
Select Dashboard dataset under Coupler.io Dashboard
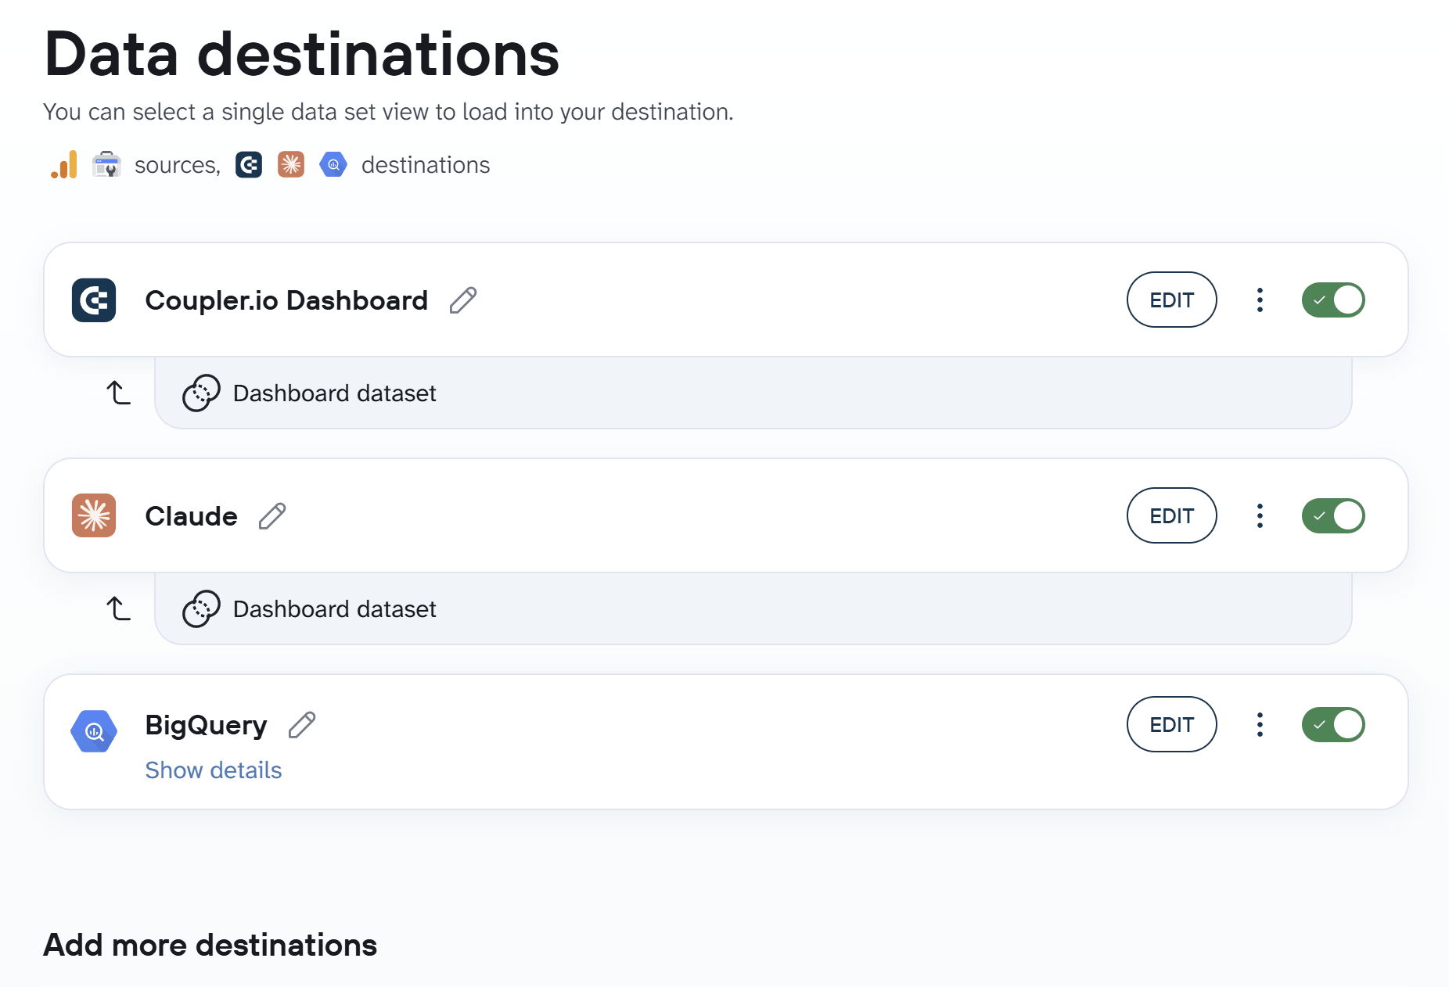(753, 393)
